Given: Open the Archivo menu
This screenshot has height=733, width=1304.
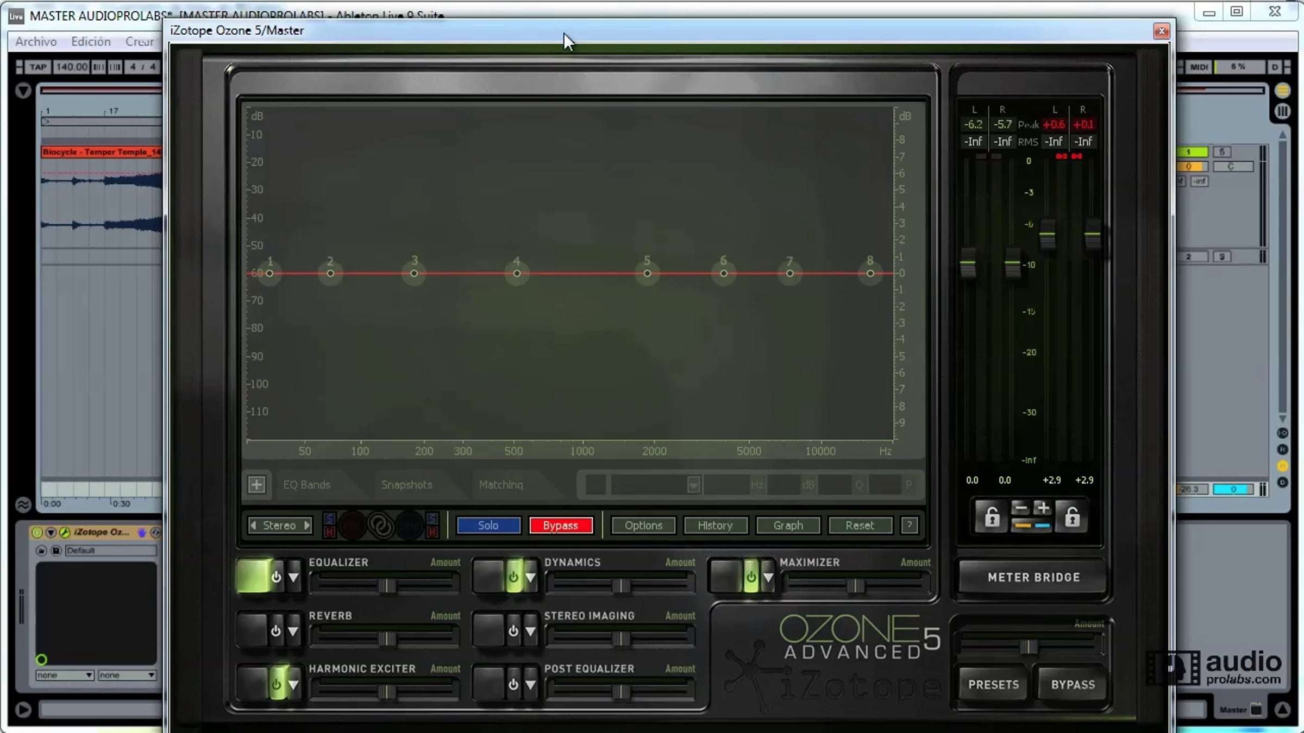Looking at the screenshot, I should tap(36, 42).
